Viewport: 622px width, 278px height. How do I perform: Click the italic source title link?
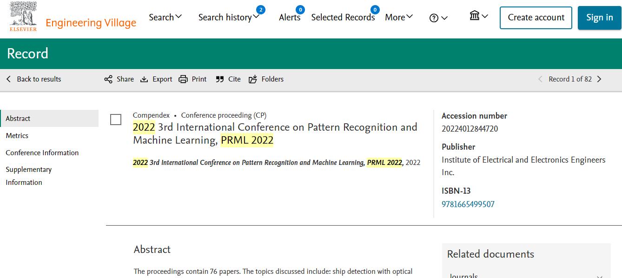[x=268, y=163]
